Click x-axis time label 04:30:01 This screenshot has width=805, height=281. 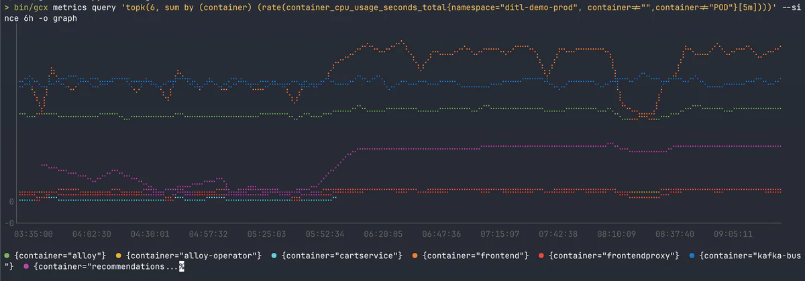pos(150,234)
